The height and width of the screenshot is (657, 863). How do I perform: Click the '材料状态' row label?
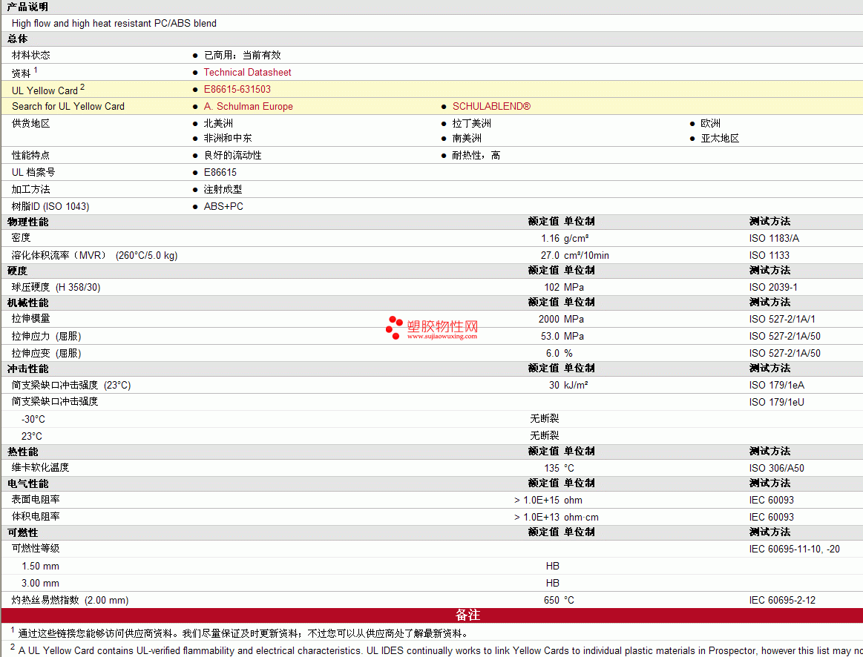(x=31, y=55)
